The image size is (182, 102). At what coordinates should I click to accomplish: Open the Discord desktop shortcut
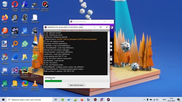(5, 71)
